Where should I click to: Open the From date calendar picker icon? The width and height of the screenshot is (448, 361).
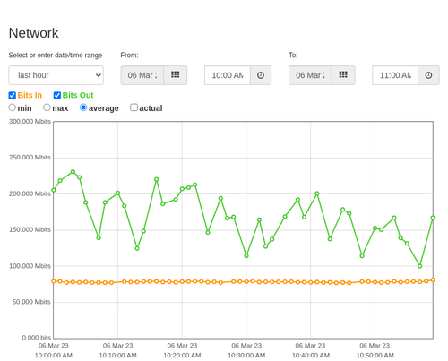(x=176, y=75)
